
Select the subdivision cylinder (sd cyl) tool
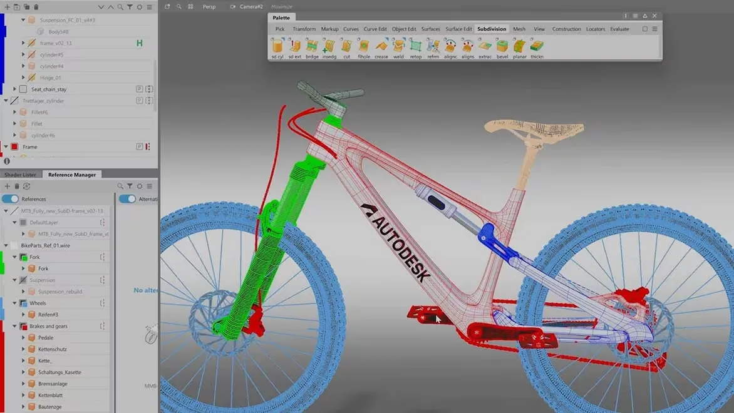(x=277, y=46)
